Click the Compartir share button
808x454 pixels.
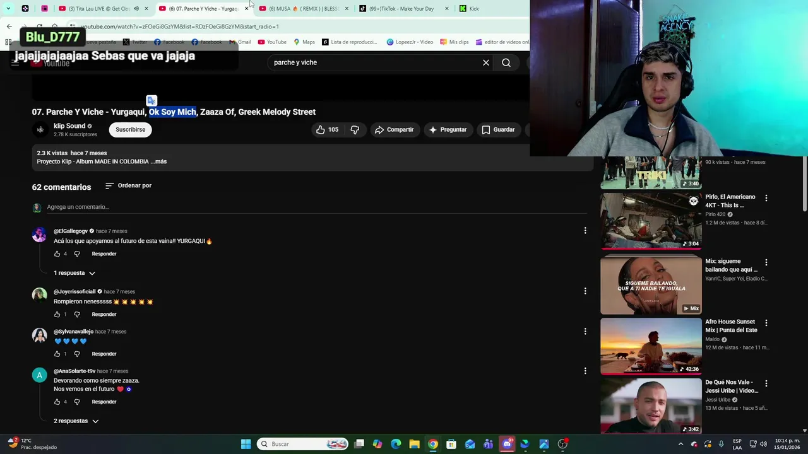tap(394, 129)
